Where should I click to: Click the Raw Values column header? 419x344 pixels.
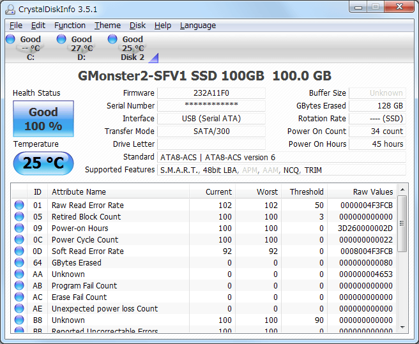tap(362, 191)
